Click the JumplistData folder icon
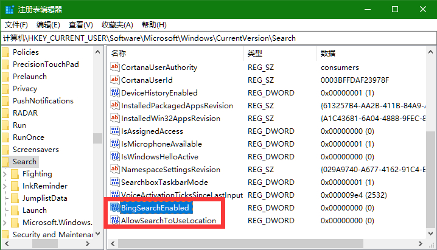Image resolution: width=437 pixels, height=250 pixels. (x=15, y=198)
